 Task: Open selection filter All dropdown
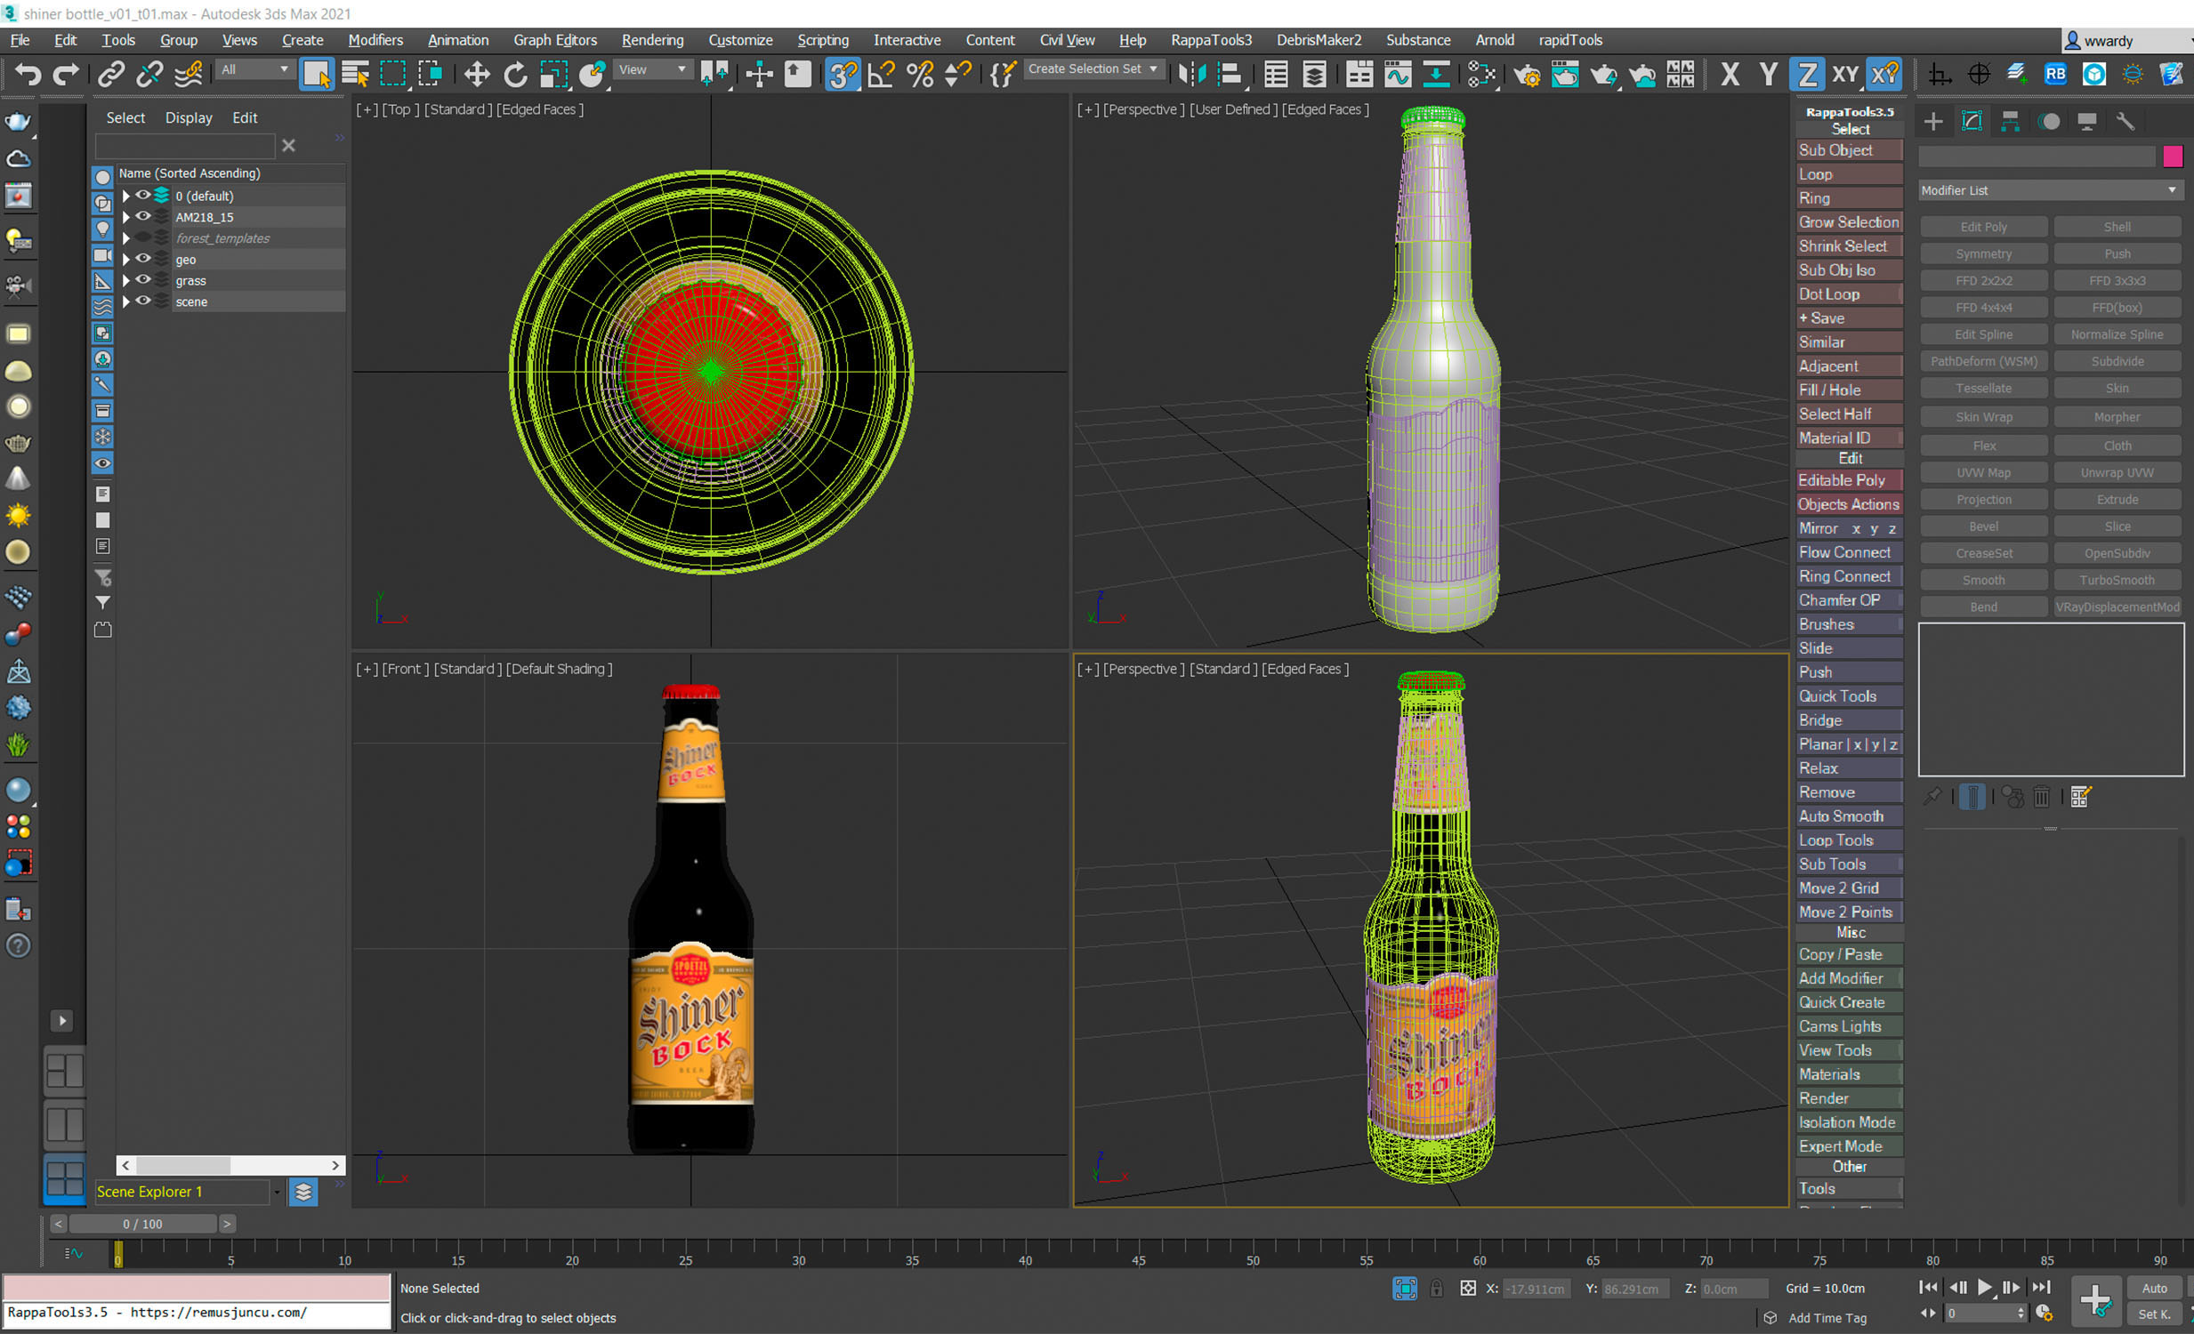pos(254,69)
